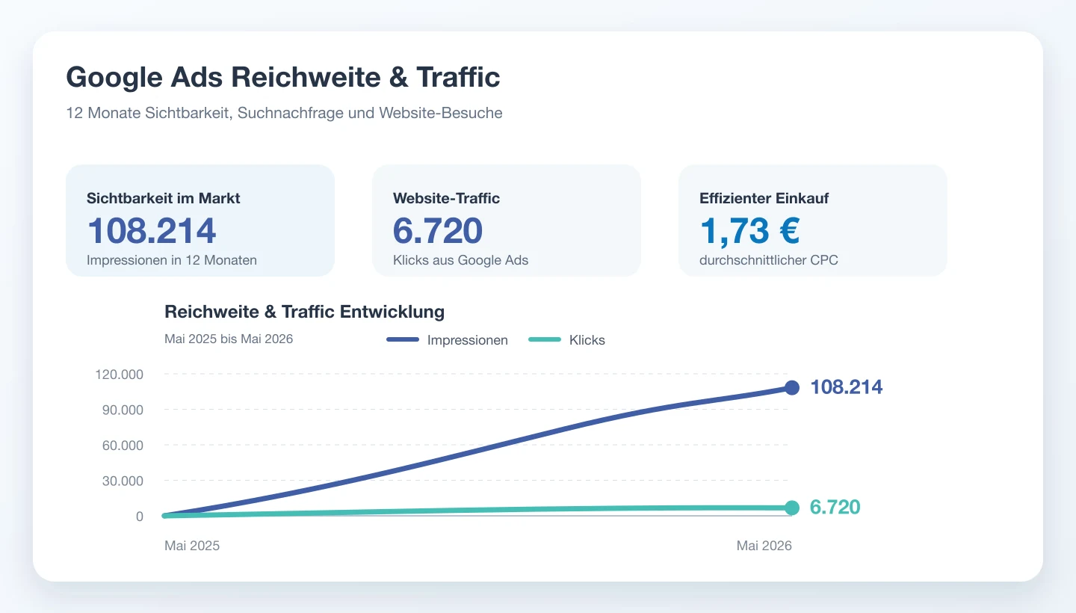Click the 0 y-axis label
The height and width of the screenshot is (613, 1076).
(140, 517)
